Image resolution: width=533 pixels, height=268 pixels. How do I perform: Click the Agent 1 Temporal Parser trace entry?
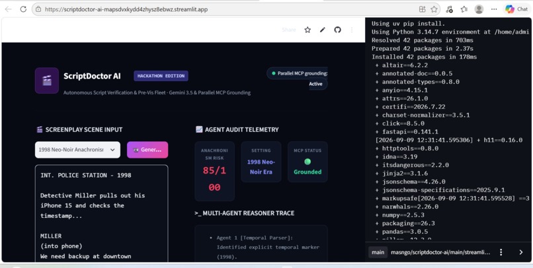click(x=268, y=248)
